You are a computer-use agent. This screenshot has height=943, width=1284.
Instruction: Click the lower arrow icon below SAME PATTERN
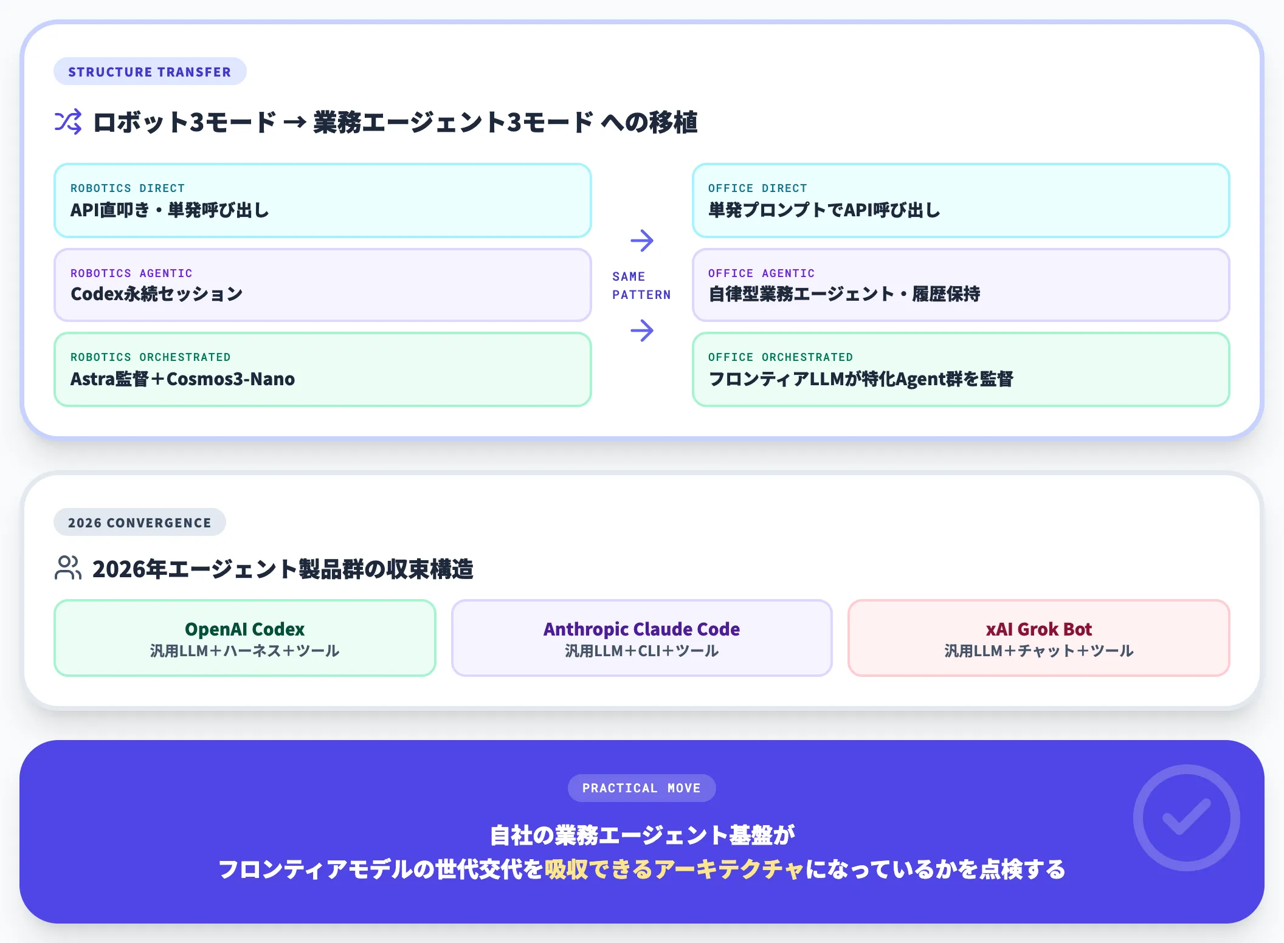tap(641, 331)
